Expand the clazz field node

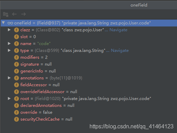(x=9, y=30)
